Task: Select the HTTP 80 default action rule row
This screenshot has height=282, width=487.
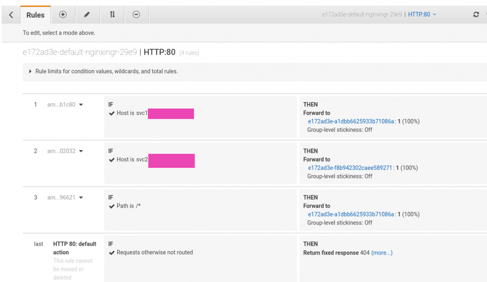Action: click(75, 248)
